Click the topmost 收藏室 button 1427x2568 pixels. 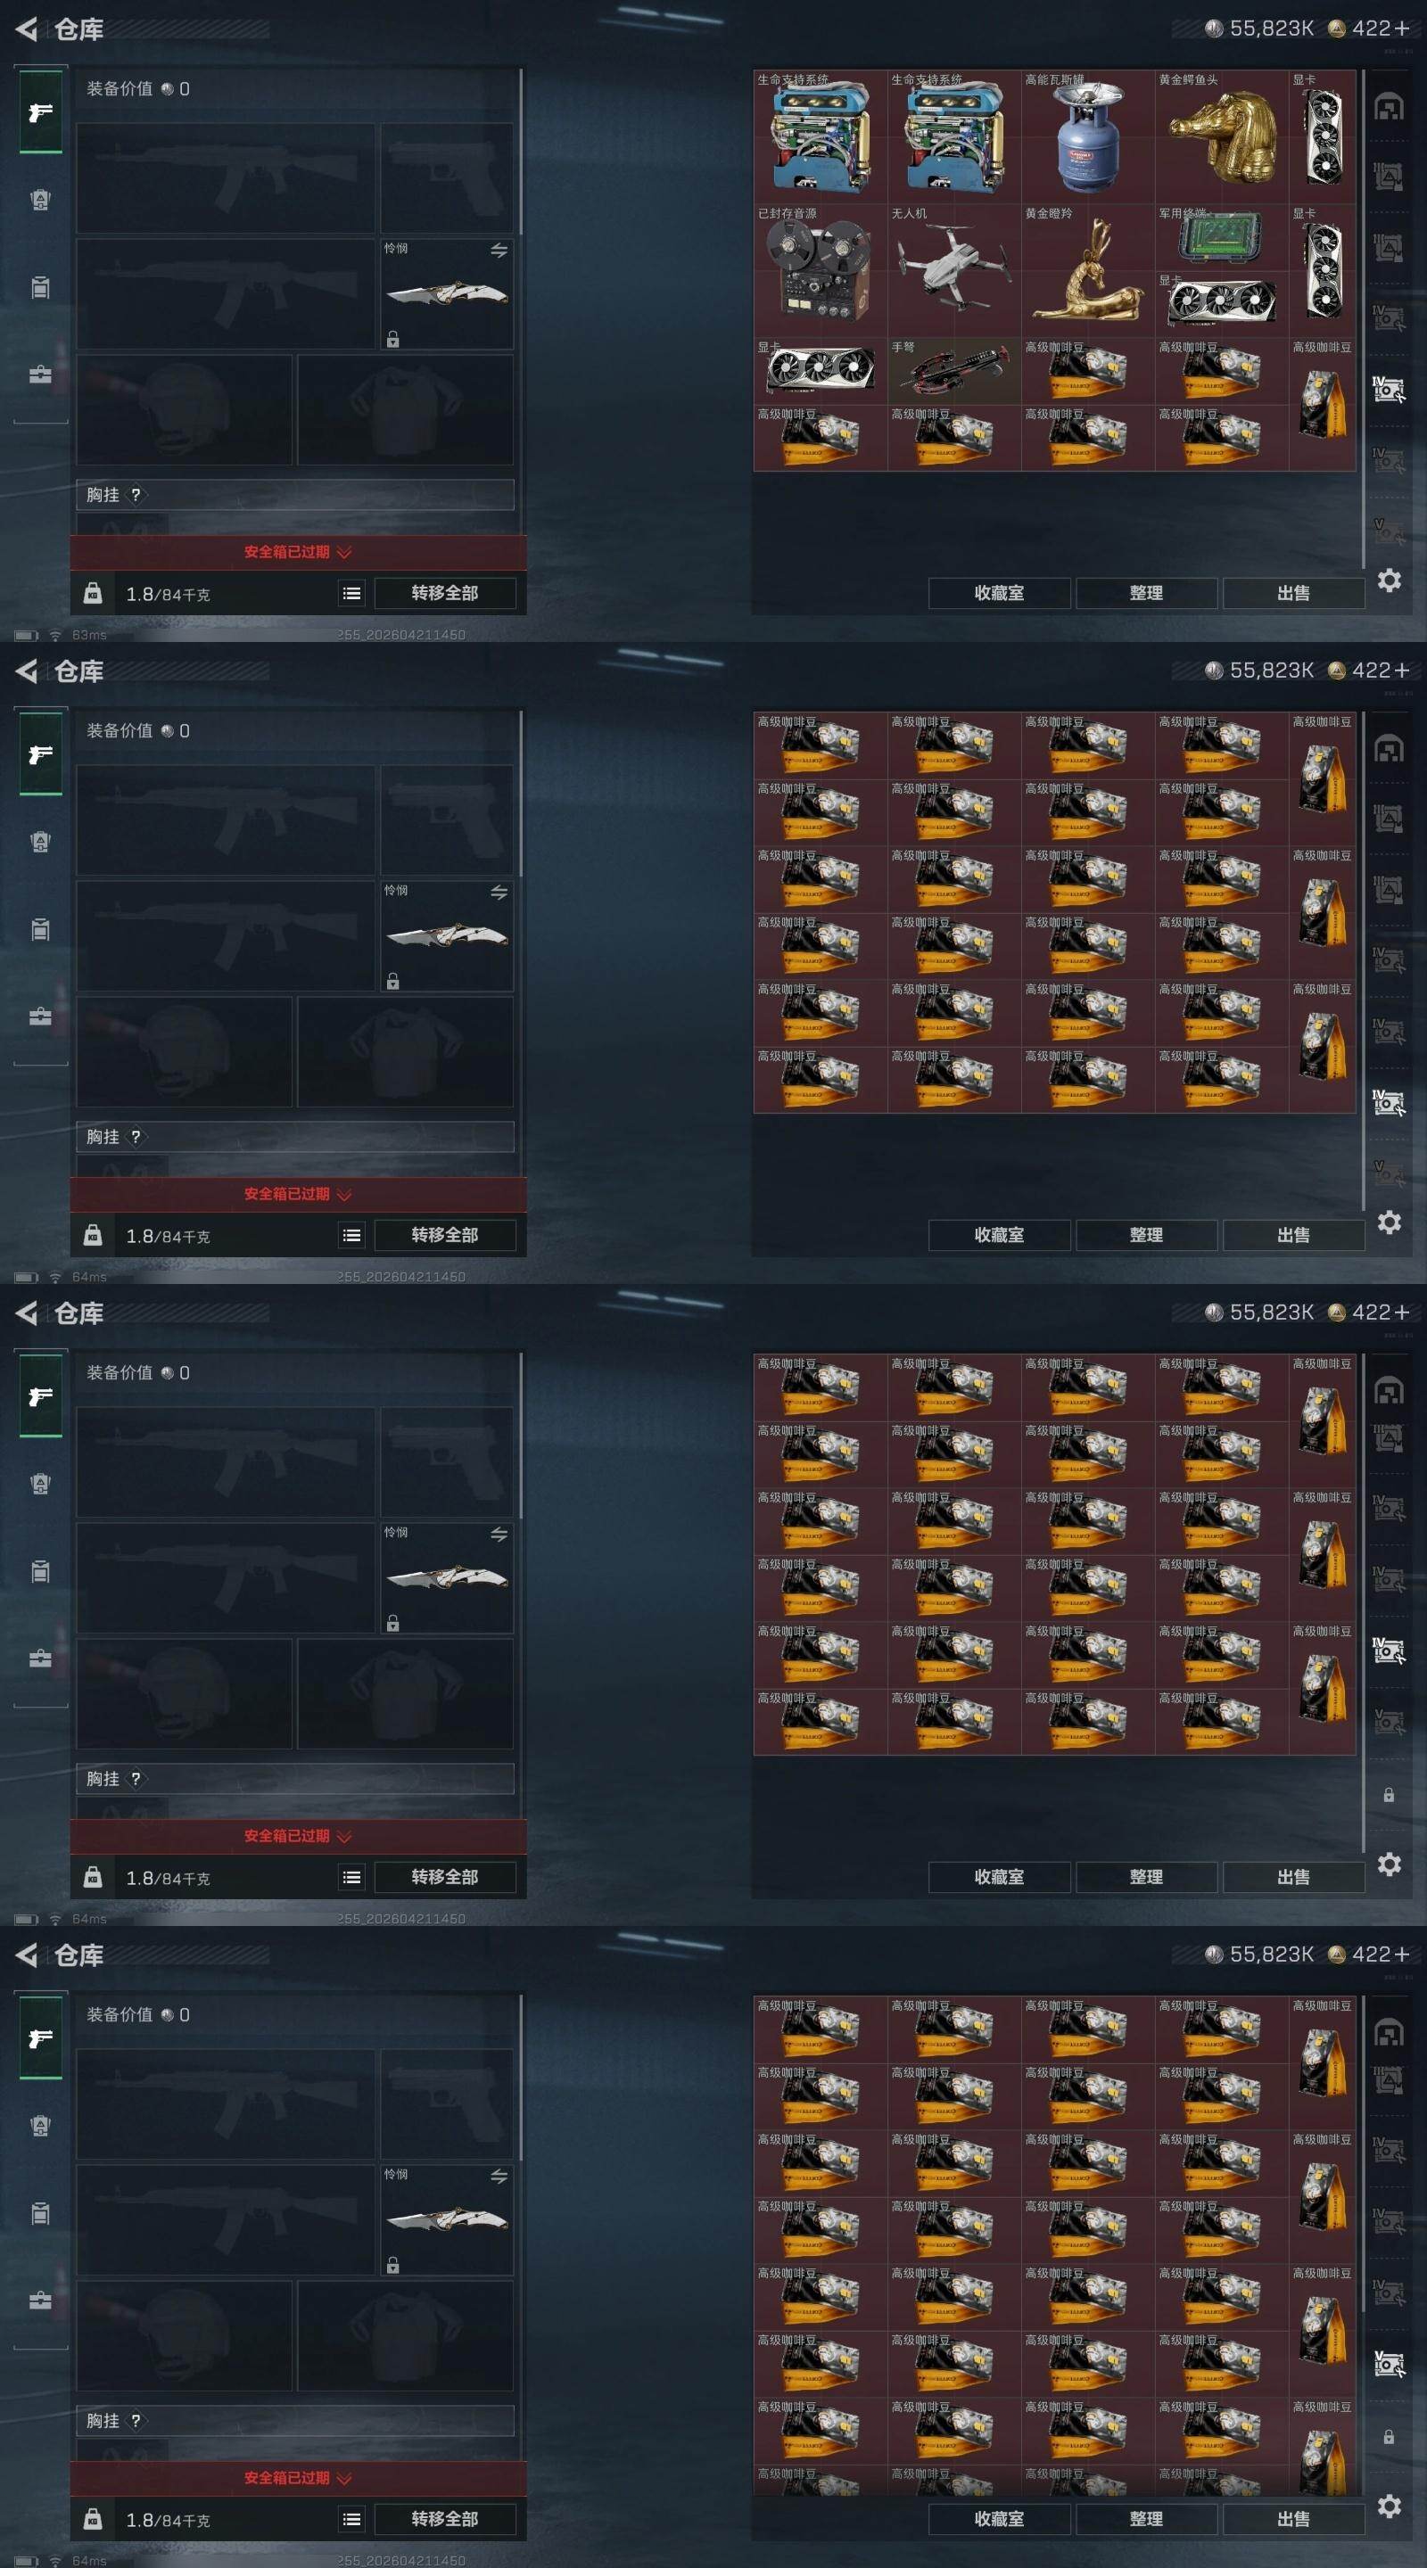point(999,593)
